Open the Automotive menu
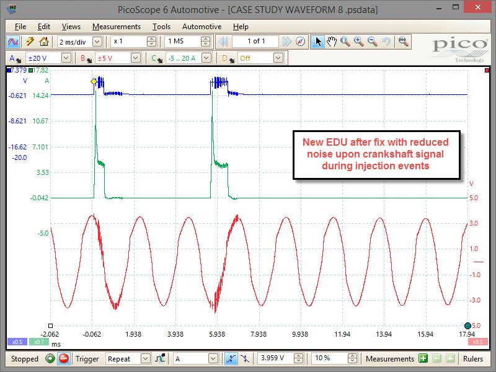The height and width of the screenshot is (372, 496). (202, 27)
